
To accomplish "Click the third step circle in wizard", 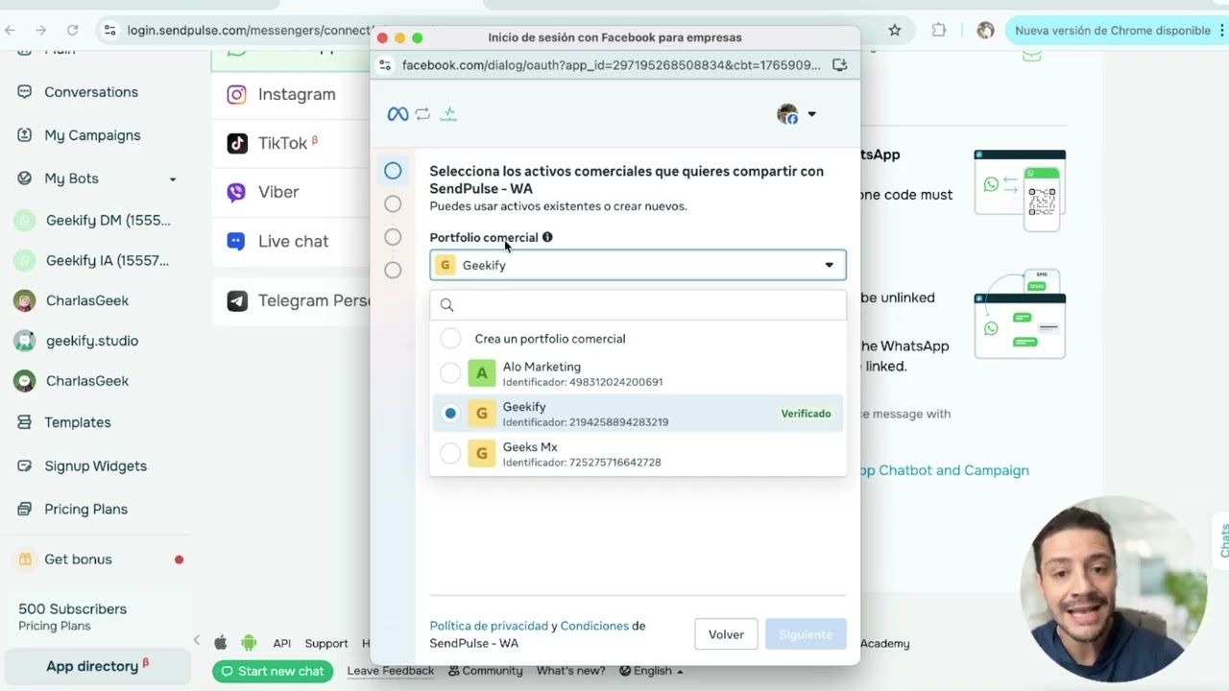I will pos(393,237).
